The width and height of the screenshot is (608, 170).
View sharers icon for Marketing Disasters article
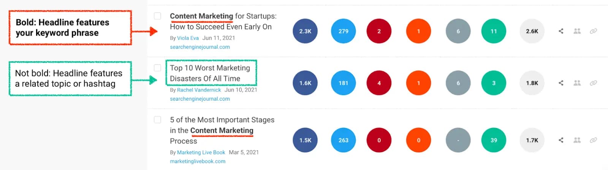click(577, 83)
